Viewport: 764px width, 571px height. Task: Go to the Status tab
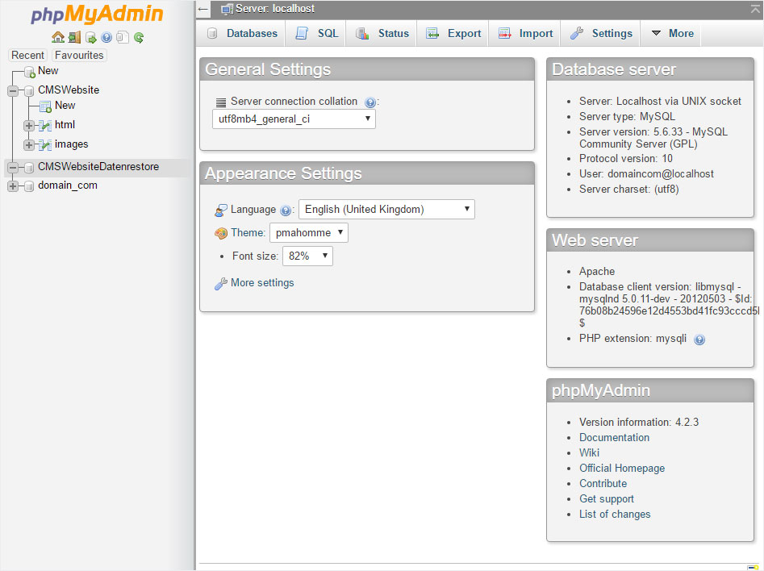click(382, 34)
